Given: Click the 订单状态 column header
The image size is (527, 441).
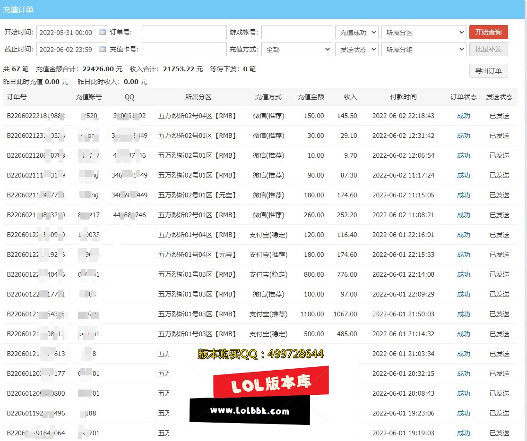Looking at the screenshot, I should [464, 97].
